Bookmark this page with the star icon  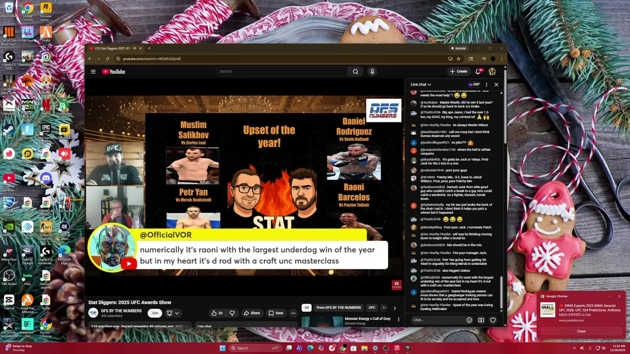click(x=458, y=59)
